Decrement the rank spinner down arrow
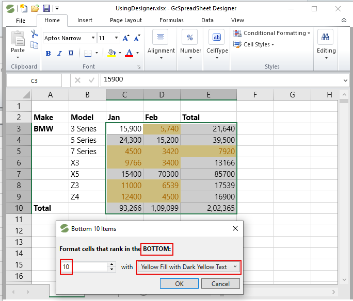The height and width of the screenshot is (301, 353). coord(111,270)
